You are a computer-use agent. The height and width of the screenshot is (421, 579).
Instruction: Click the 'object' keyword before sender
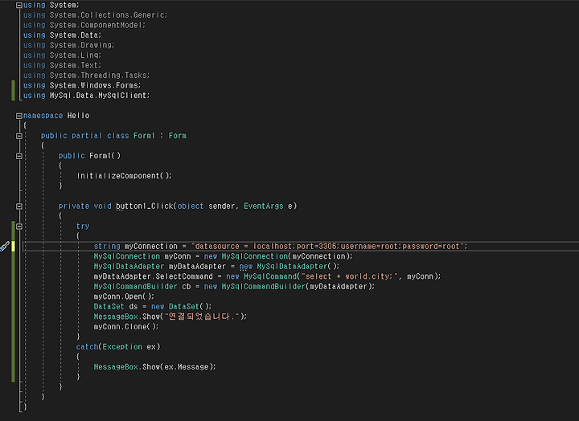click(x=191, y=206)
